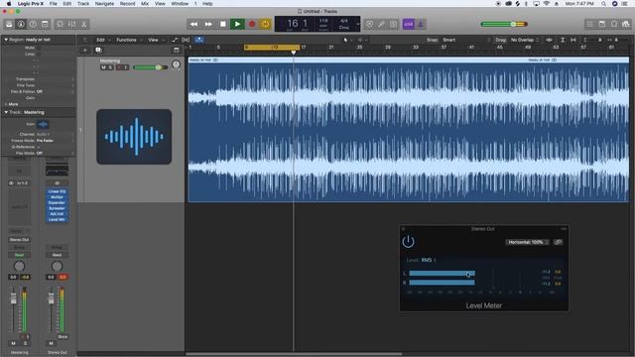Toggle the Solo S control bar icon
This screenshot has height=357, width=635.
[393, 24]
